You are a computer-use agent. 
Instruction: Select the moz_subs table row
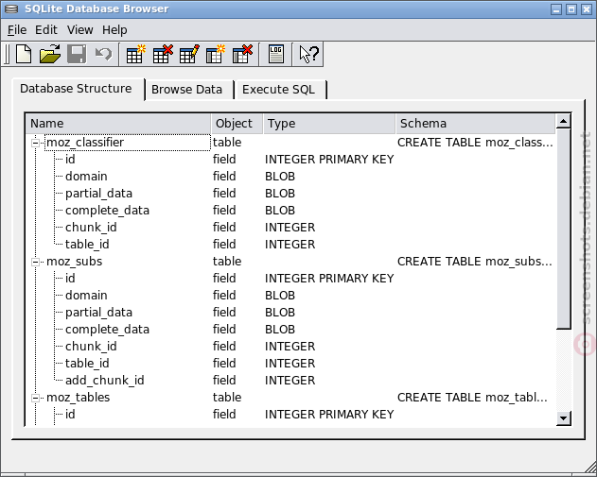(290, 261)
